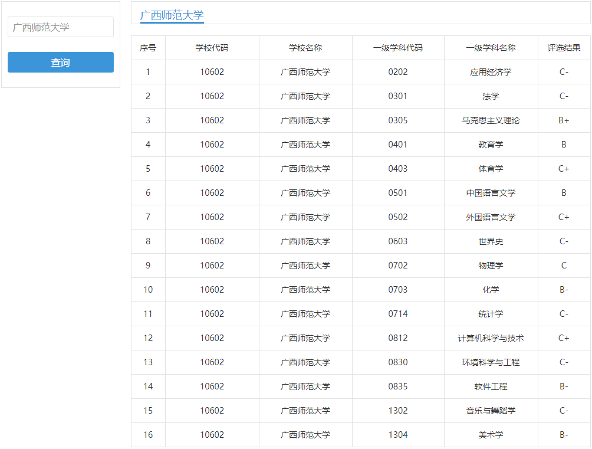The image size is (592, 449).
Task: Open the 广西师范大学 heading tab
Action: 172,15
